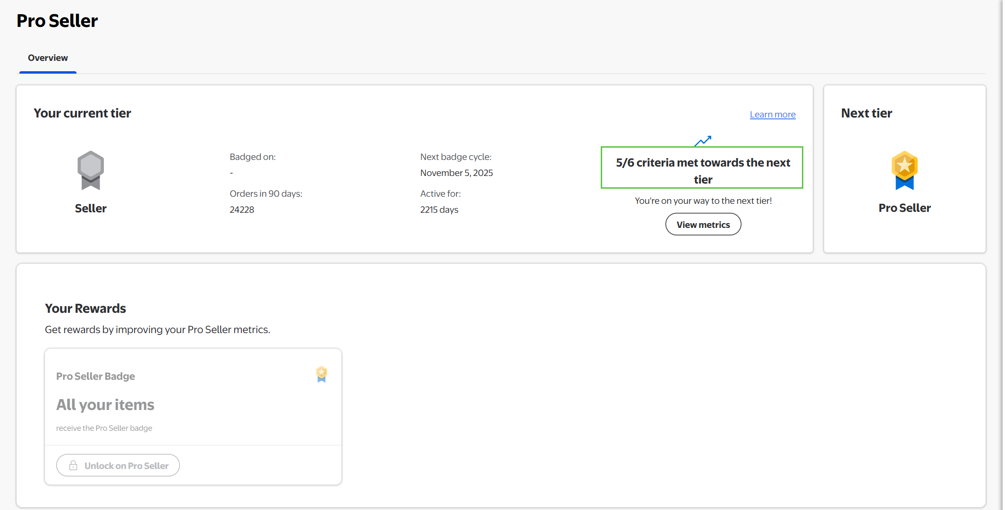This screenshot has height=510, width=1005.
Task: Open the Overview tab
Action: [x=48, y=58]
